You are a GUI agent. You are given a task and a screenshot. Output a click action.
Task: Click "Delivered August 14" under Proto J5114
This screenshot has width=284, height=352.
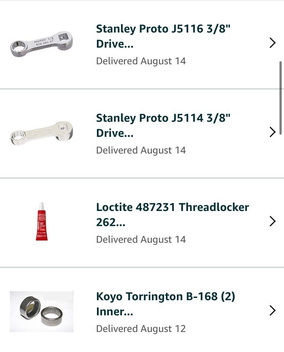coord(141,150)
